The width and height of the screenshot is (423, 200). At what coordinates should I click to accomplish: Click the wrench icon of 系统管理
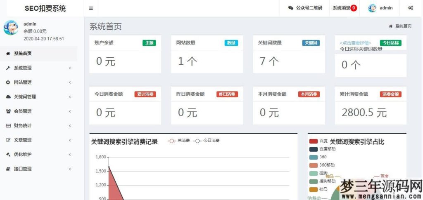tap(8, 68)
